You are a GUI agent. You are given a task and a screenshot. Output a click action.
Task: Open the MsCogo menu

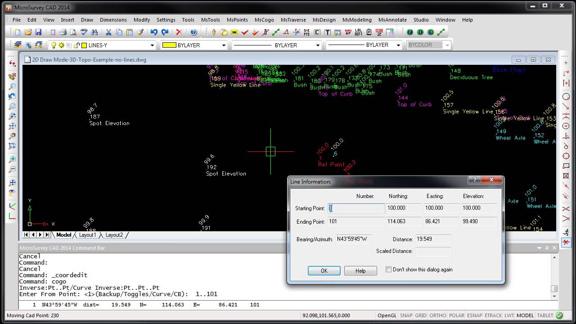click(x=264, y=20)
